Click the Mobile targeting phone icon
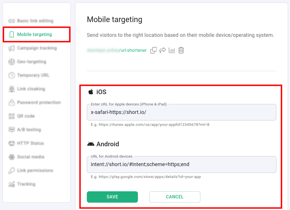The width and height of the screenshot is (290, 210). [12, 35]
